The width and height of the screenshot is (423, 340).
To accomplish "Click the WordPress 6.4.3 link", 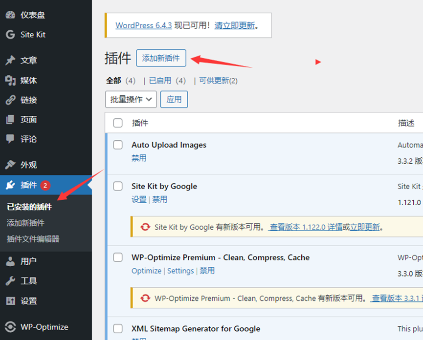I will pyautogui.click(x=143, y=25).
